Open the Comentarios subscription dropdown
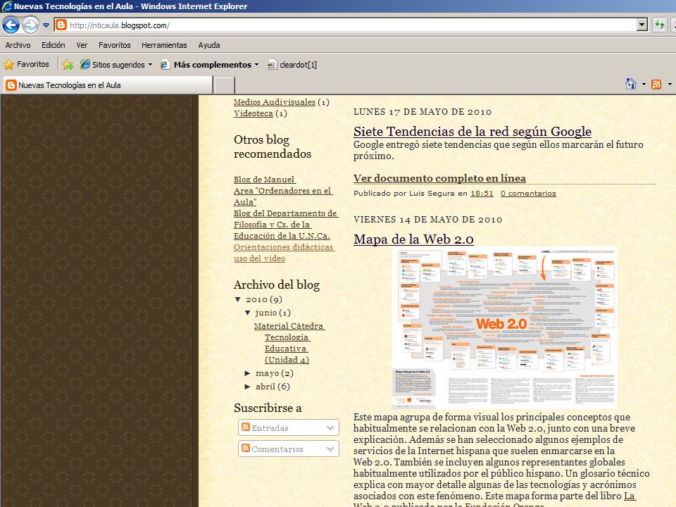676x507 pixels. point(289,449)
